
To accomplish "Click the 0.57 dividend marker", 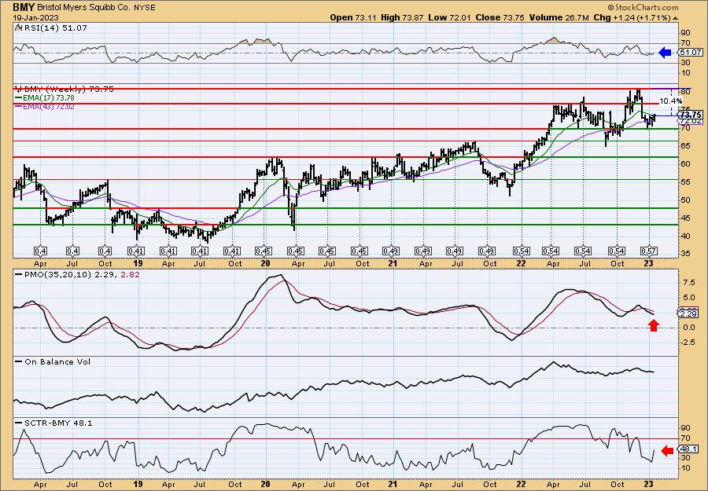I will coord(648,251).
